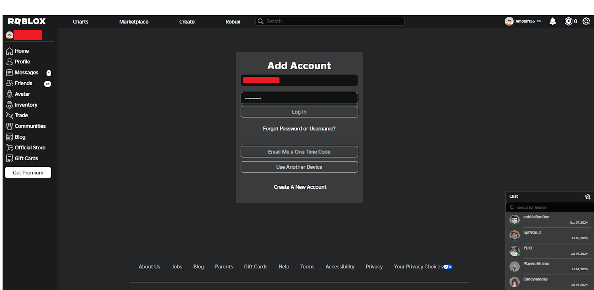Go to Marketplace in top navigation
594x290 pixels.
pyautogui.click(x=134, y=22)
